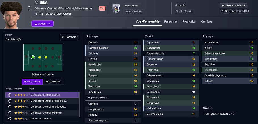
Task: Click the West Brom club crest
Action: 116,8
